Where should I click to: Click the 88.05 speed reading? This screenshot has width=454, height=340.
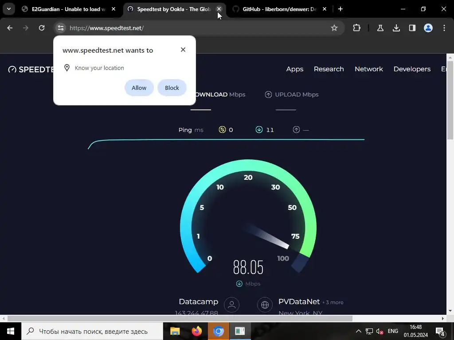click(x=248, y=267)
